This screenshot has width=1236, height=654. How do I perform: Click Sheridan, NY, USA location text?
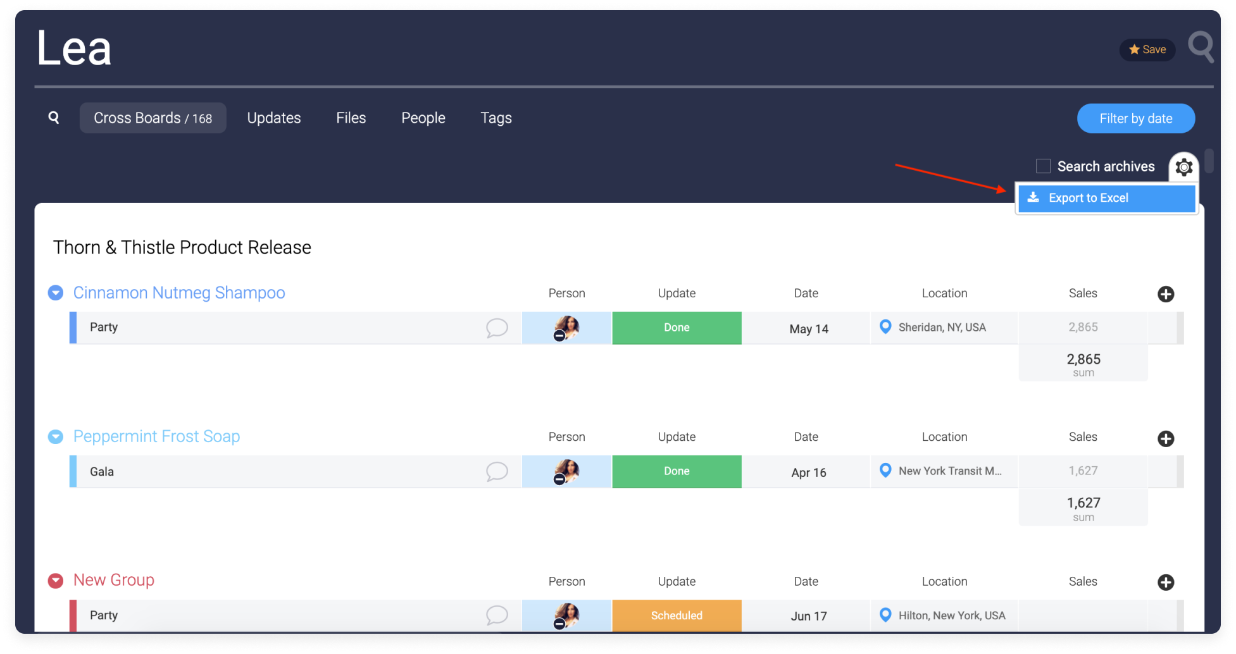[942, 327]
